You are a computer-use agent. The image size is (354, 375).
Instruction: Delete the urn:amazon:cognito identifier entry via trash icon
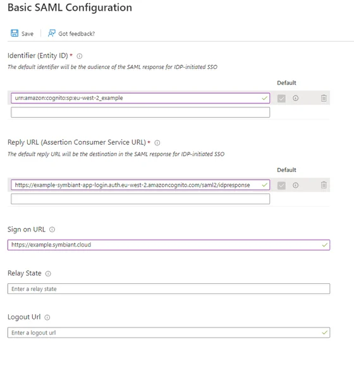[x=324, y=98]
